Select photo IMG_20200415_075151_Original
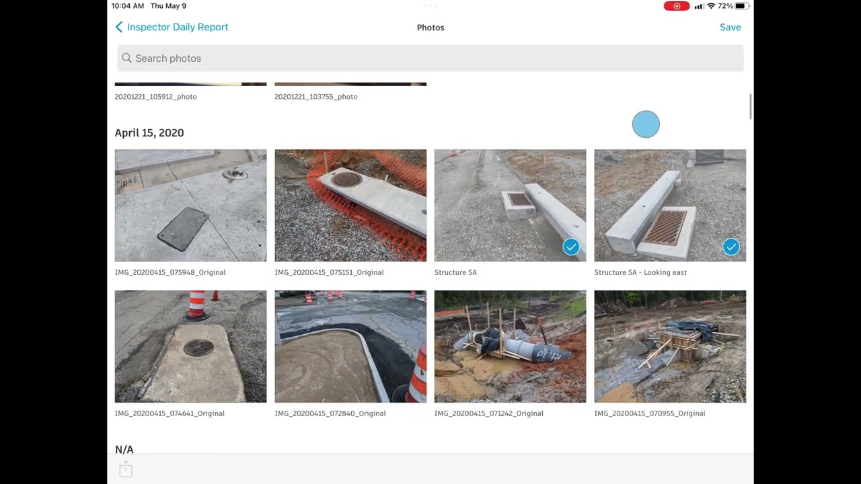Image resolution: width=861 pixels, height=484 pixels. 350,205
